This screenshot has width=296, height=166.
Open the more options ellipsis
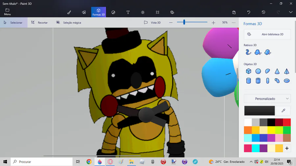pyautogui.click(x=234, y=23)
